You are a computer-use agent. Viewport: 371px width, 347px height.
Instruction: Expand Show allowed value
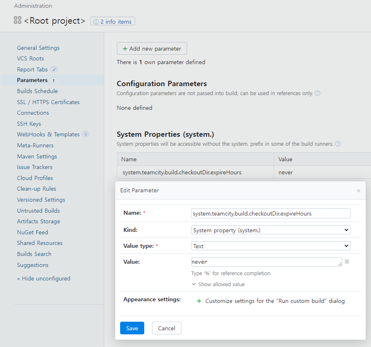point(218,284)
